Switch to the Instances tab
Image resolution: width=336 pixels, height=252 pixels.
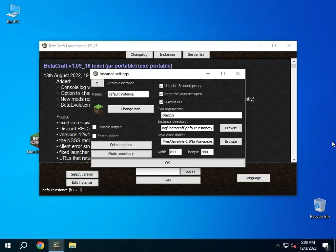coord(168,54)
